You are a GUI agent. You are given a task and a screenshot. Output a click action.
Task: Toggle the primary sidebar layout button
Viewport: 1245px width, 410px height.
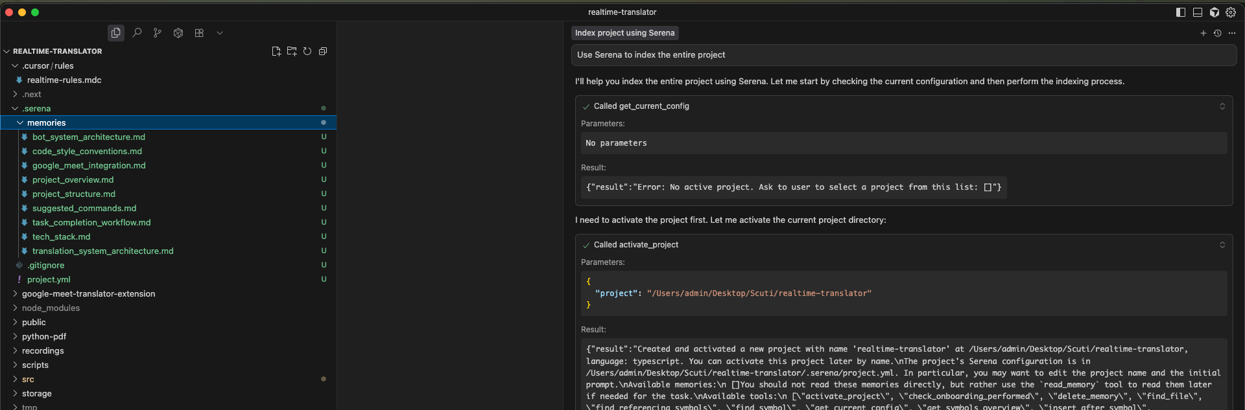pyautogui.click(x=1181, y=12)
